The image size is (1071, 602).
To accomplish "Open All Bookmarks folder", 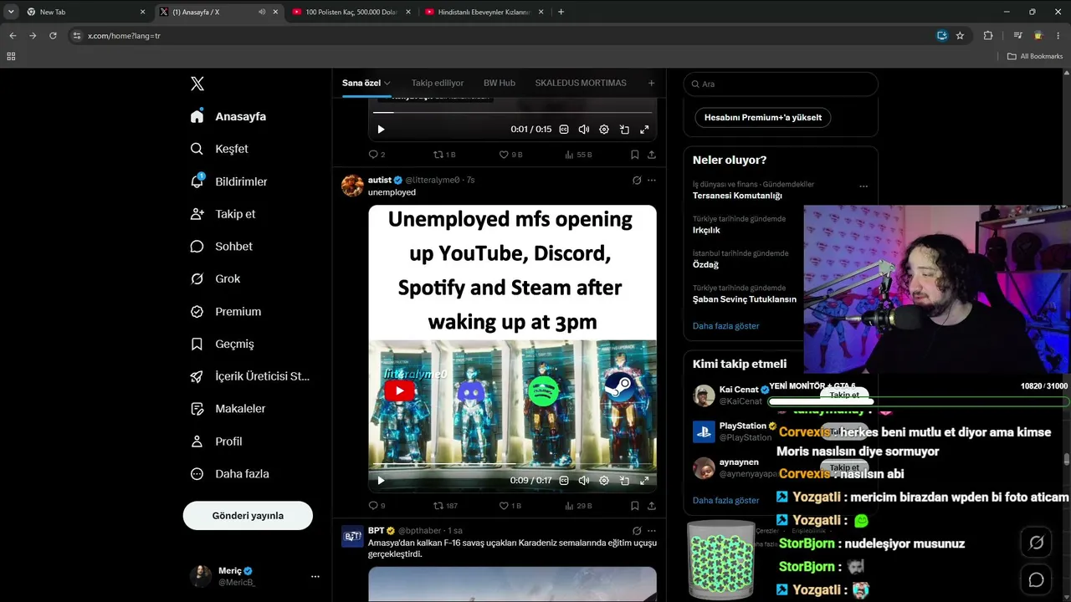I will [x=1035, y=56].
